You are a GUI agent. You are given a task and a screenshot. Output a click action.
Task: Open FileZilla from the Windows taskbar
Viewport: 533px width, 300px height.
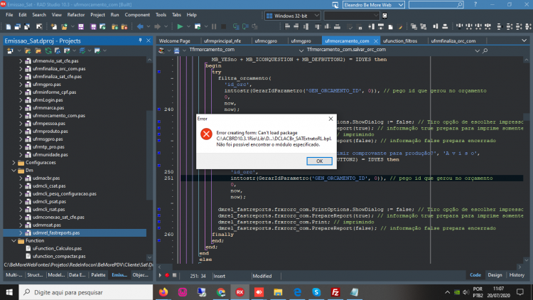point(335,292)
